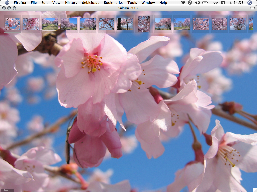Open the input source 'A' menu
Viewport: 257px width, 192px height.
(x=223, y=2)
